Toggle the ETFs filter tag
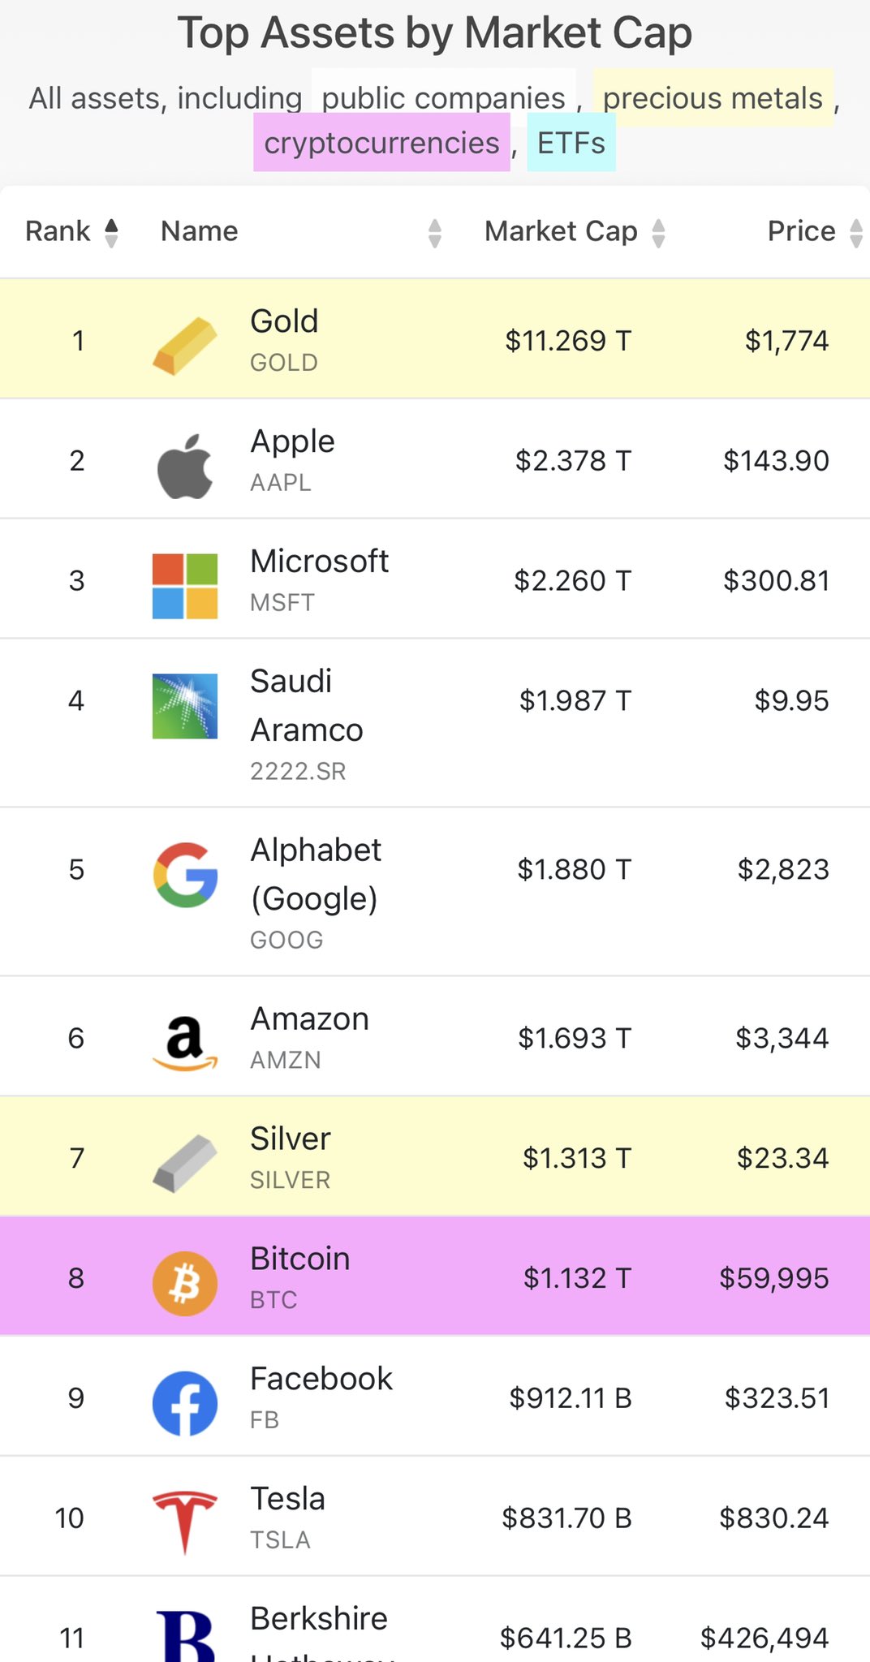Screen dimensions: 870x1662 tap(571, 143)
